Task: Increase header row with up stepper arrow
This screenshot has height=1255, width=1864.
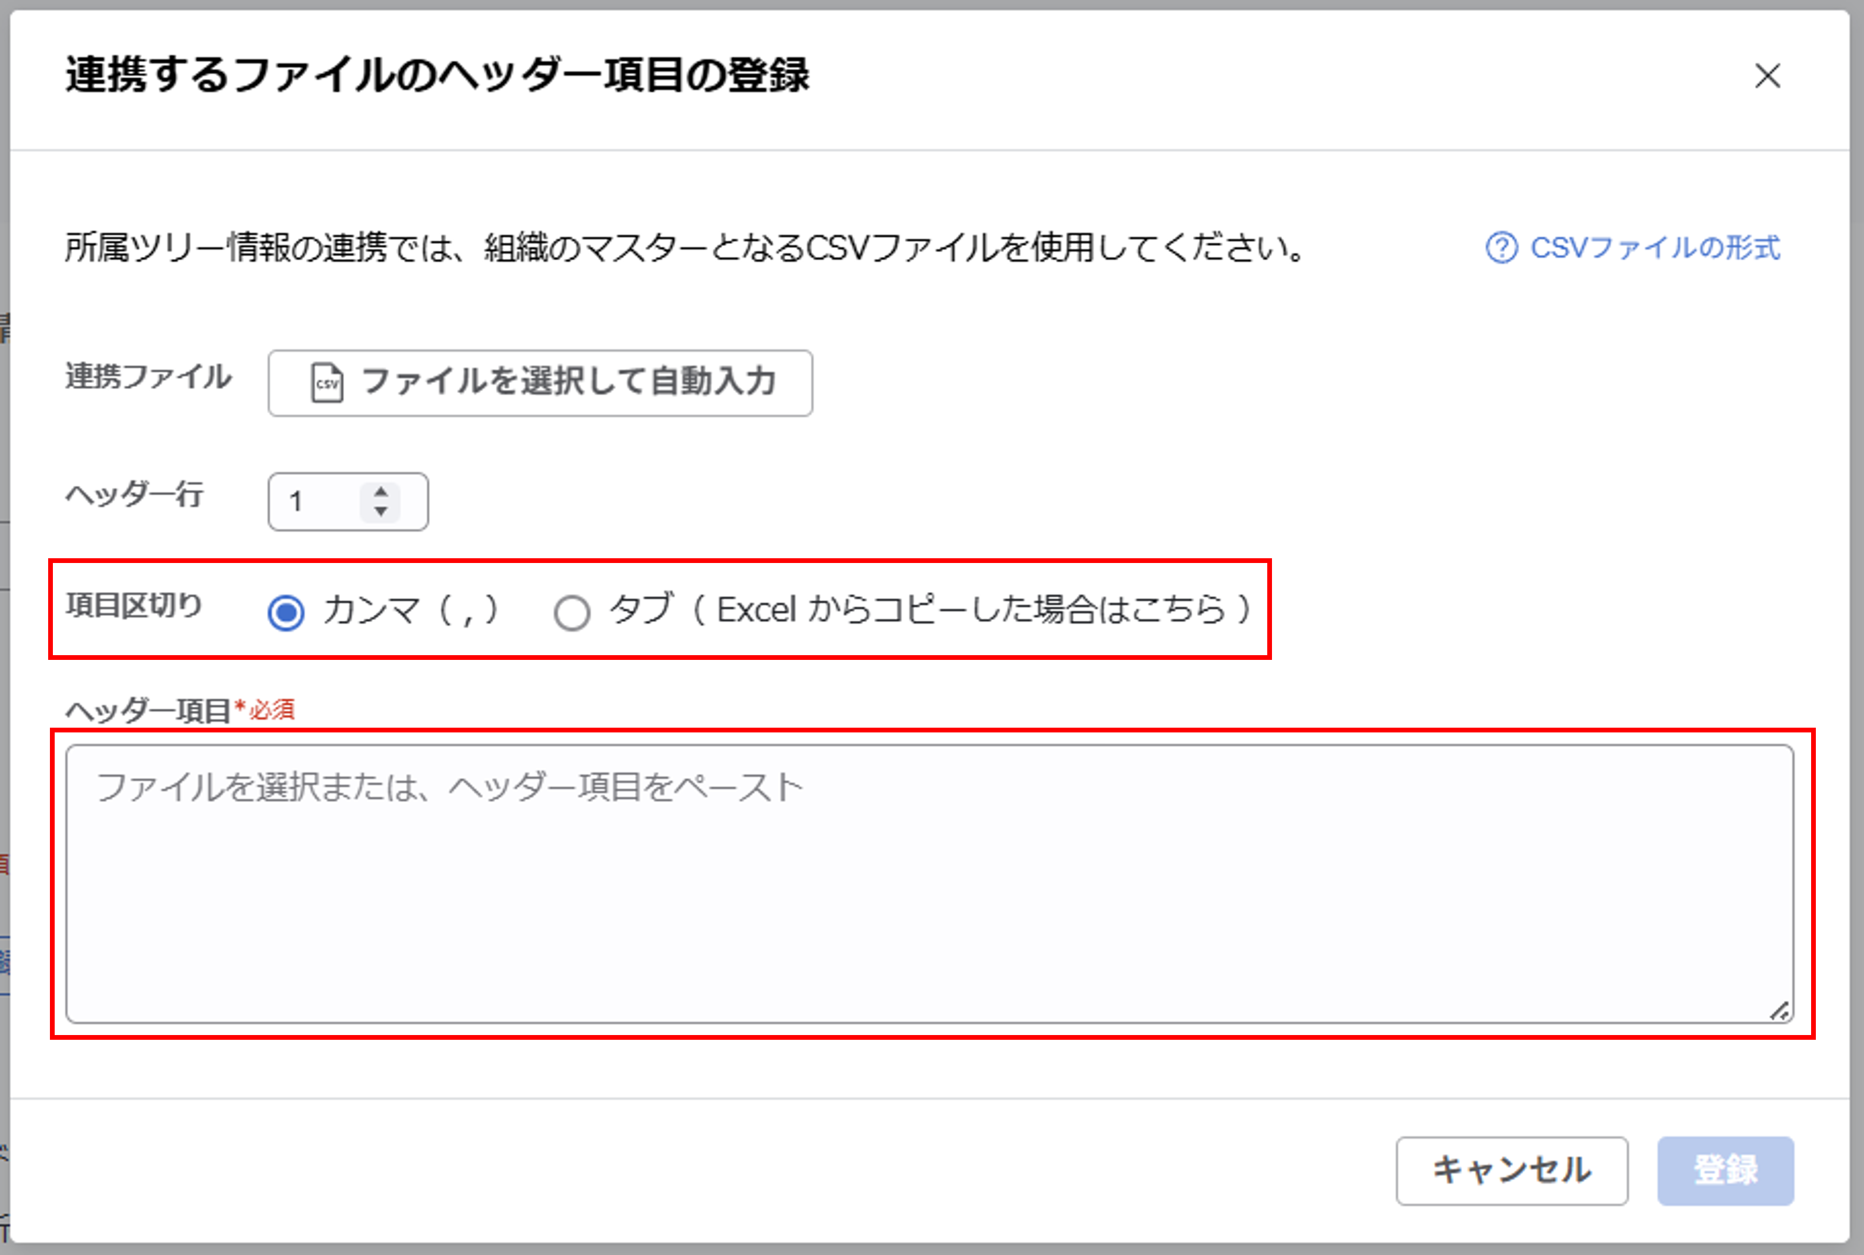Action: point(381,492)
